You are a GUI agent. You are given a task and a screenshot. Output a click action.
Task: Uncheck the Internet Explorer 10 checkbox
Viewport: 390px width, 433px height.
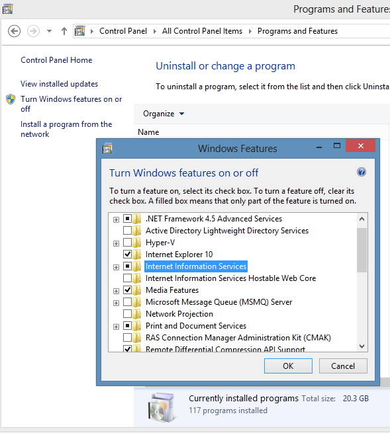[127, 255]
